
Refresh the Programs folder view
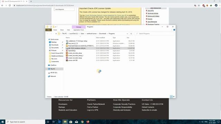(131, 34)
